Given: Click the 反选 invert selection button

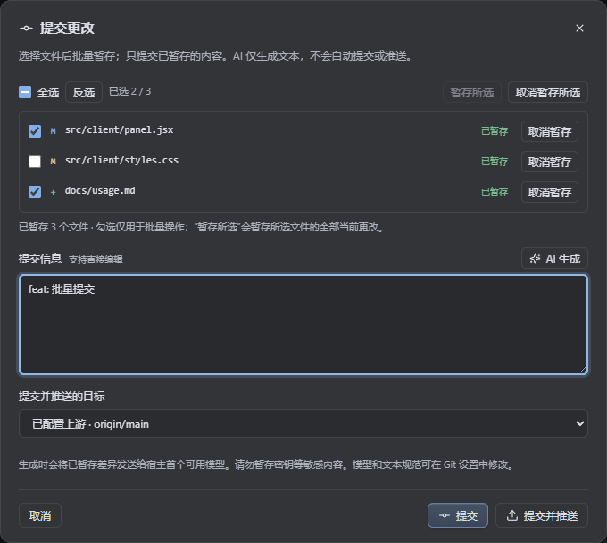Looking at the screenshot, I should pyautogui.click(x=84, y=92).
